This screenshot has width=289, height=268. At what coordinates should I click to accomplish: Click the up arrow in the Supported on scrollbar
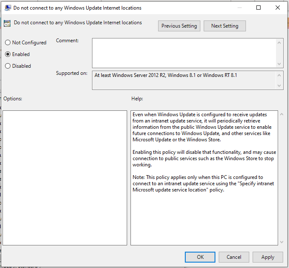coord(280,74)
